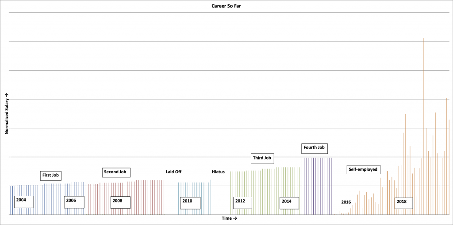Viewport: 453px width, 225px height.
Task: Select the "Third Job" annotation box
Action: tap(262, 158)
